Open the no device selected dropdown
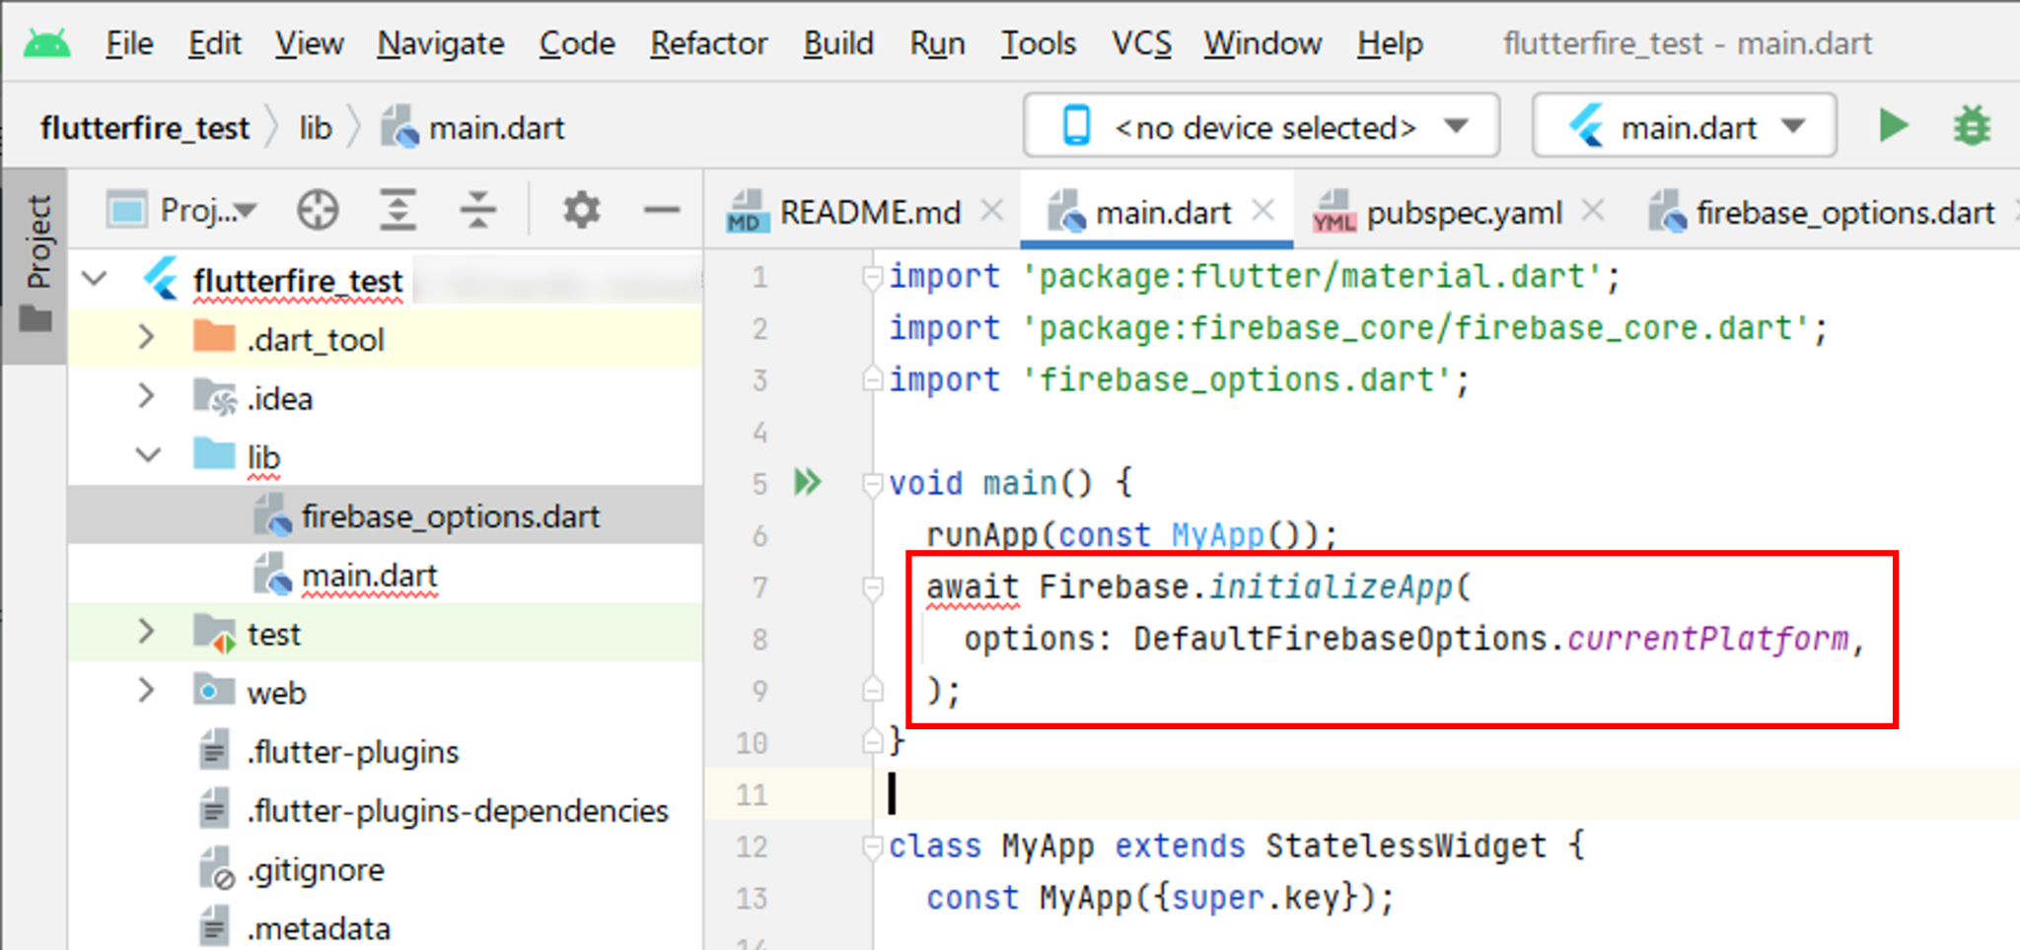 tap(1456, 126)
